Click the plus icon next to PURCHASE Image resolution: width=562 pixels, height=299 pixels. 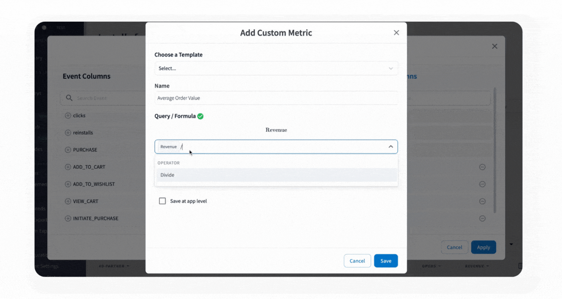(68, 150)
